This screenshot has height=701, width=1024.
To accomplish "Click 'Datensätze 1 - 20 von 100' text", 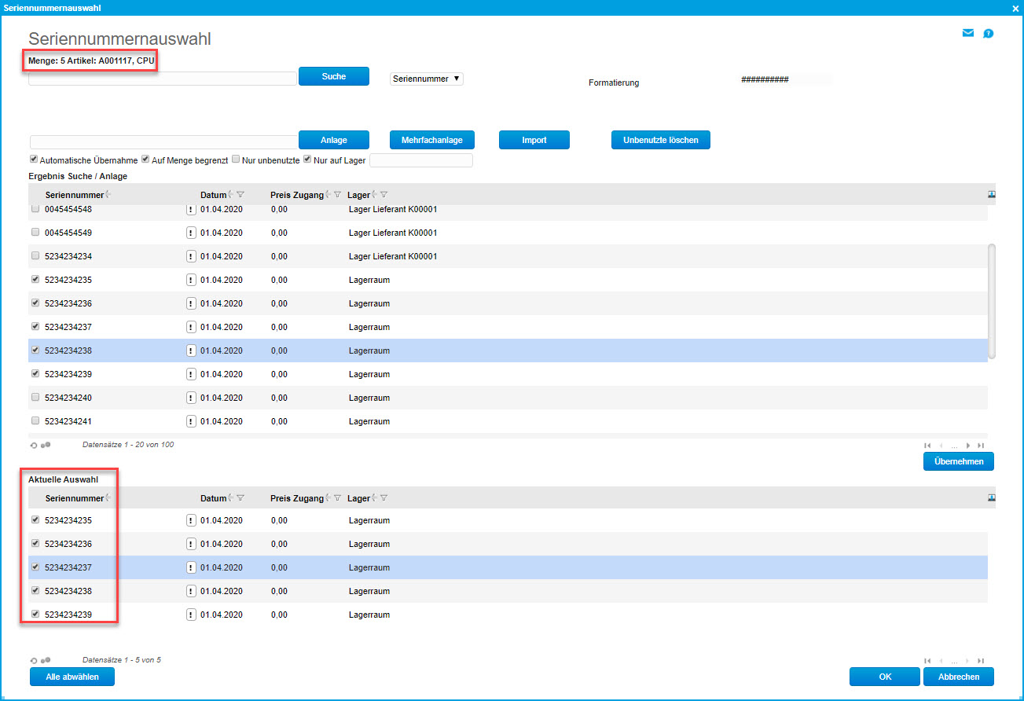I will tap(128, 445).
